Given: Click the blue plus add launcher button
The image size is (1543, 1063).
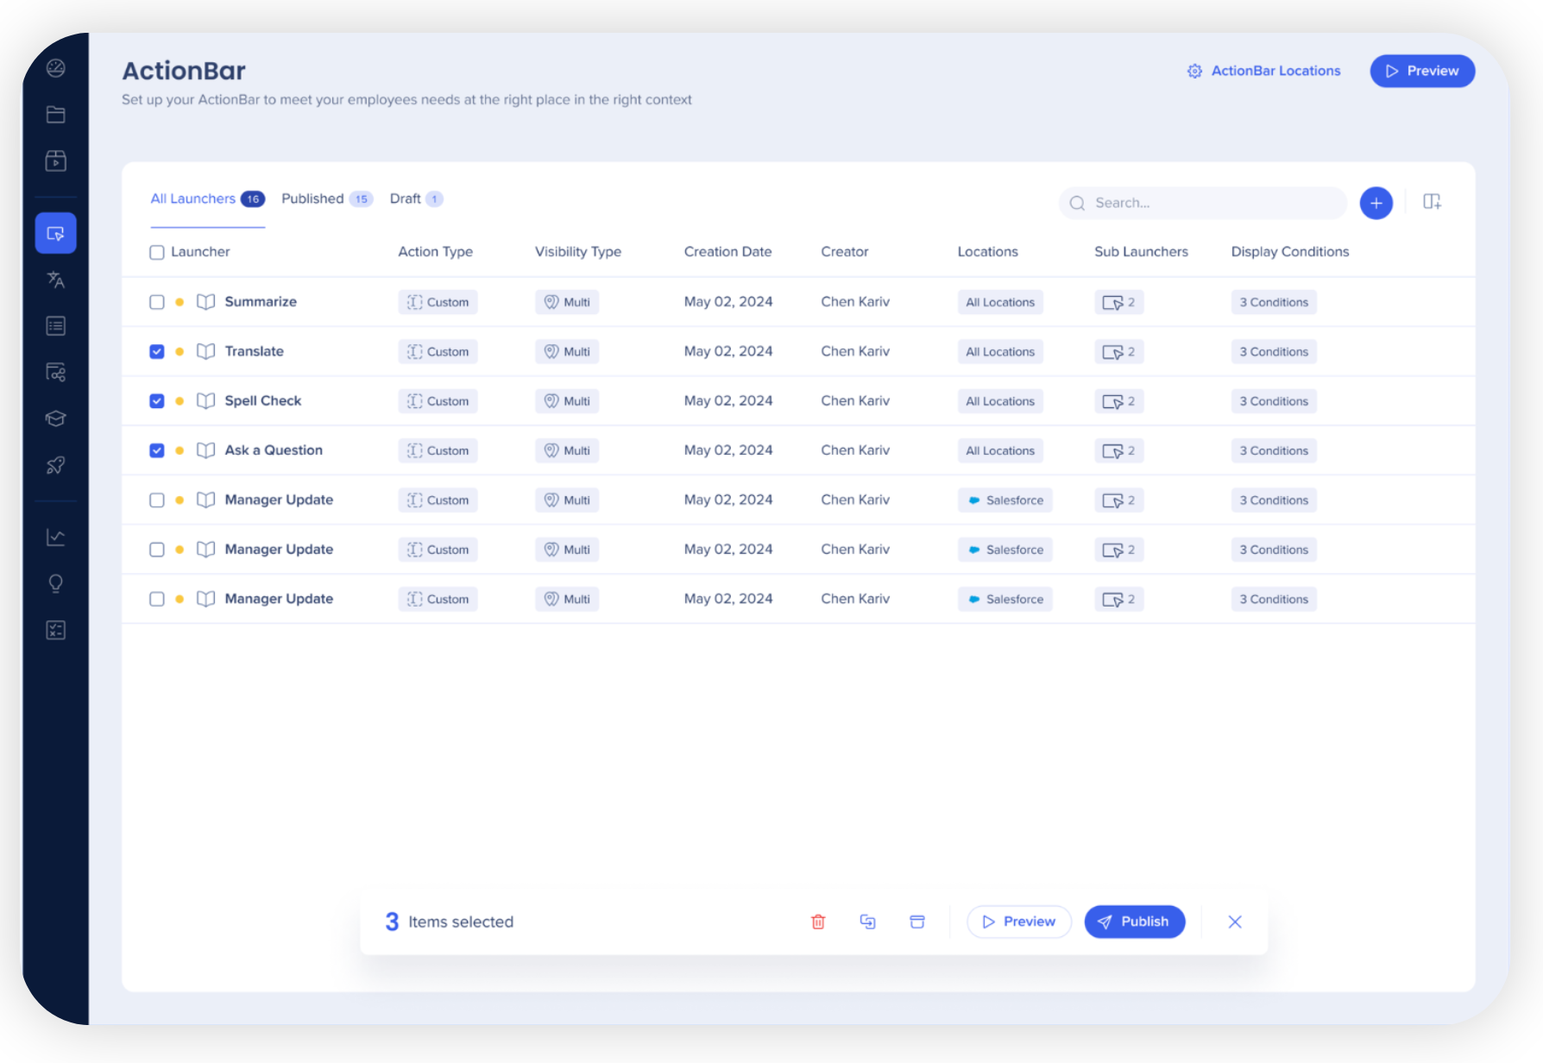Looking at the screenshot, I should click(1376, 203).
